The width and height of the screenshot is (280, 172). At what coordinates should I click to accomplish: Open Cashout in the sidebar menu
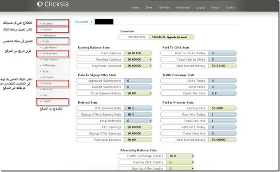(x=47, y=30)
